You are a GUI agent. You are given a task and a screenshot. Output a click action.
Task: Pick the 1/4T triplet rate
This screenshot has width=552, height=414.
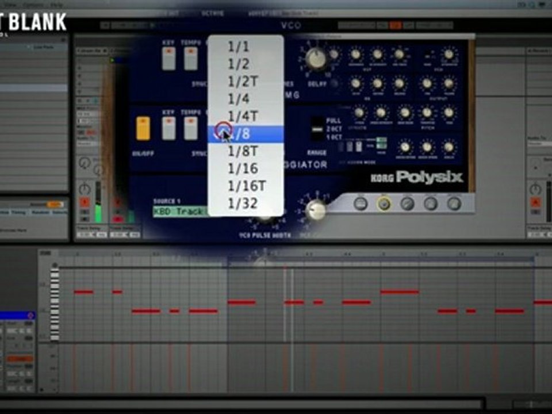246,117
